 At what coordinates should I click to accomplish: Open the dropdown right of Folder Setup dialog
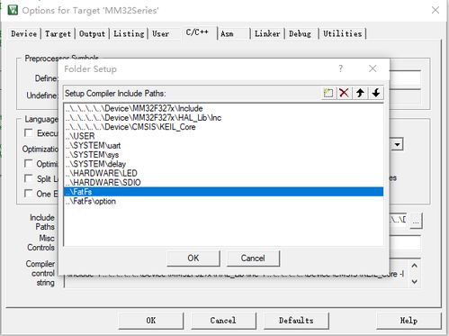(x=397, y=145)
